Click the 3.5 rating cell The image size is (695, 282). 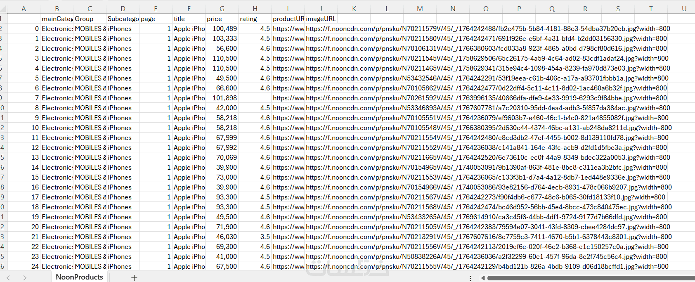255,237
